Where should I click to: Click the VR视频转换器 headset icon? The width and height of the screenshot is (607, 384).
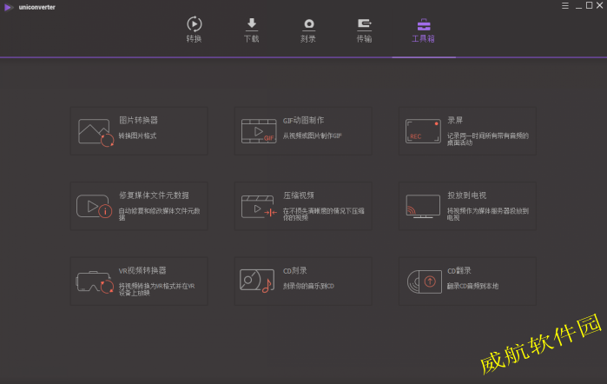click(96, 281)
